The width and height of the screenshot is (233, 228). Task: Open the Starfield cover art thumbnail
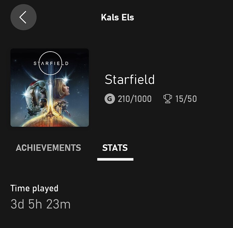[50, 88]
